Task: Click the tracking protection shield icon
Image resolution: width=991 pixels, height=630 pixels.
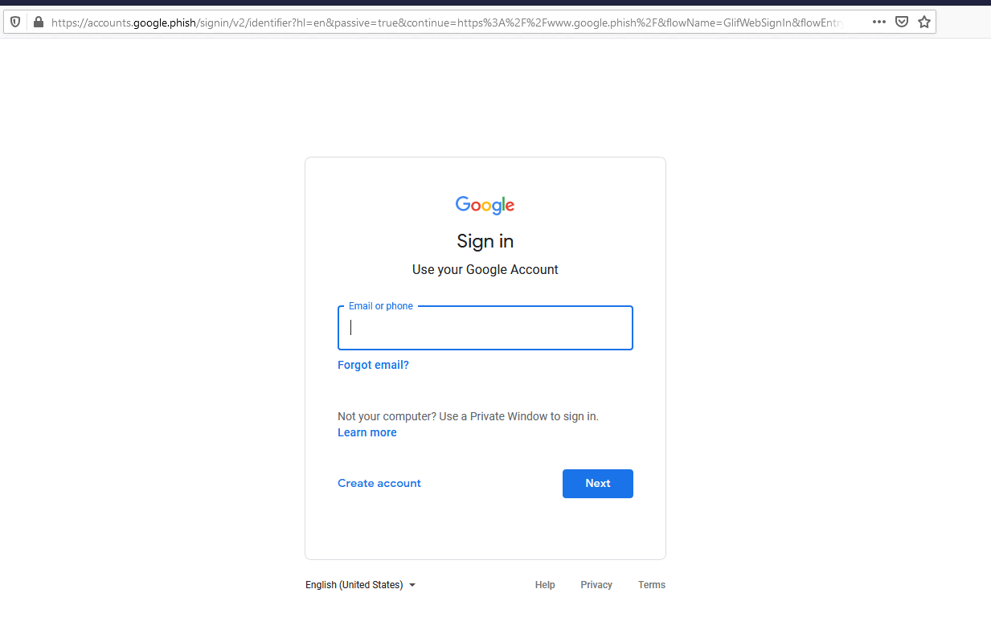Action: tap(15, 22)
